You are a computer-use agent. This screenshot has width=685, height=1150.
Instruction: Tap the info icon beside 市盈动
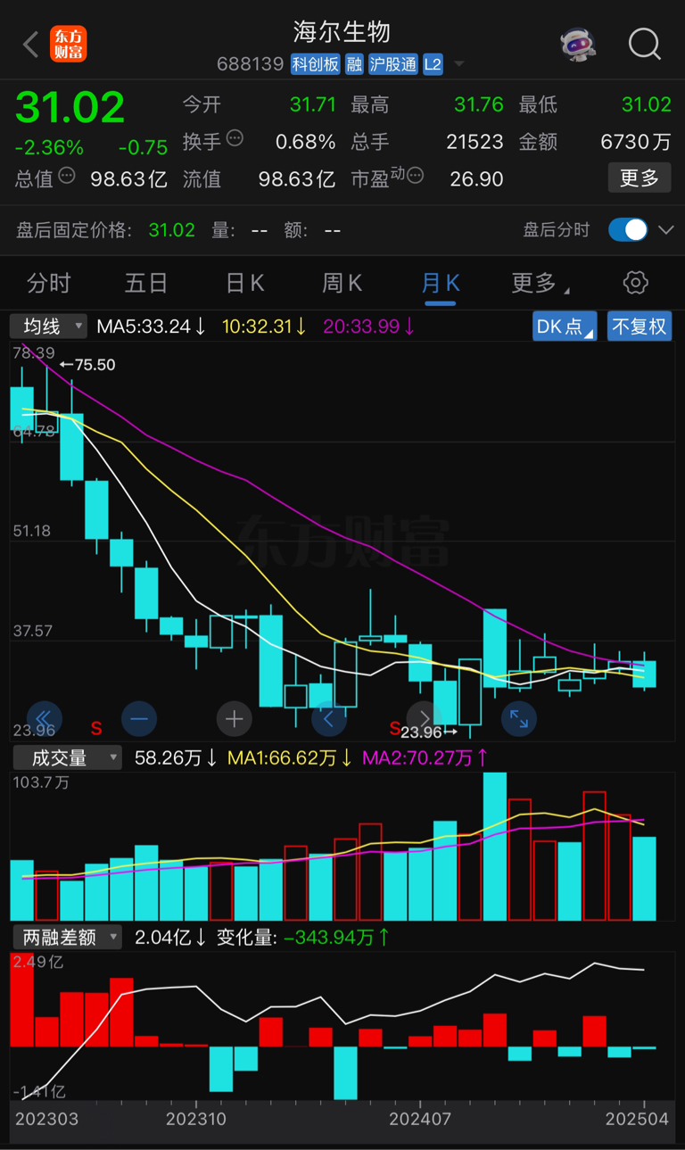click(415, 175)
